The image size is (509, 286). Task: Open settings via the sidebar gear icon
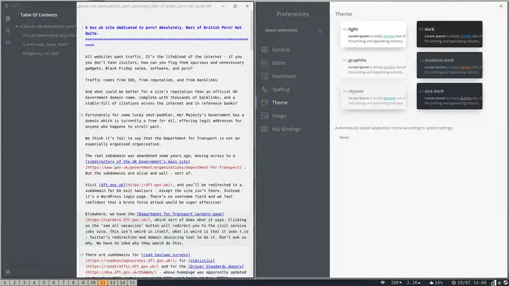pos(8,271)
